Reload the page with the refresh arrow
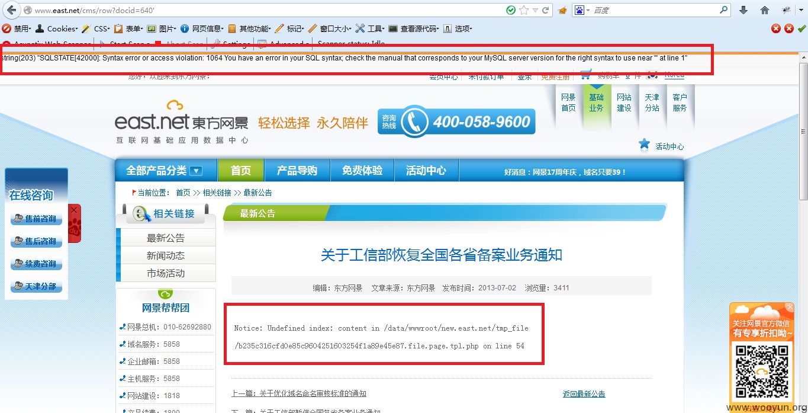808x413 pixels. tap(546, 10)
